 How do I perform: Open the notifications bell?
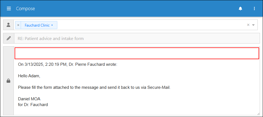point(240,8)
